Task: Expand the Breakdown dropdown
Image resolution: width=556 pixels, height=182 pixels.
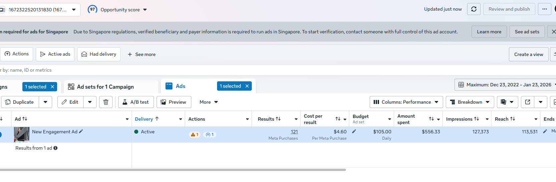Action: (470, 102)
